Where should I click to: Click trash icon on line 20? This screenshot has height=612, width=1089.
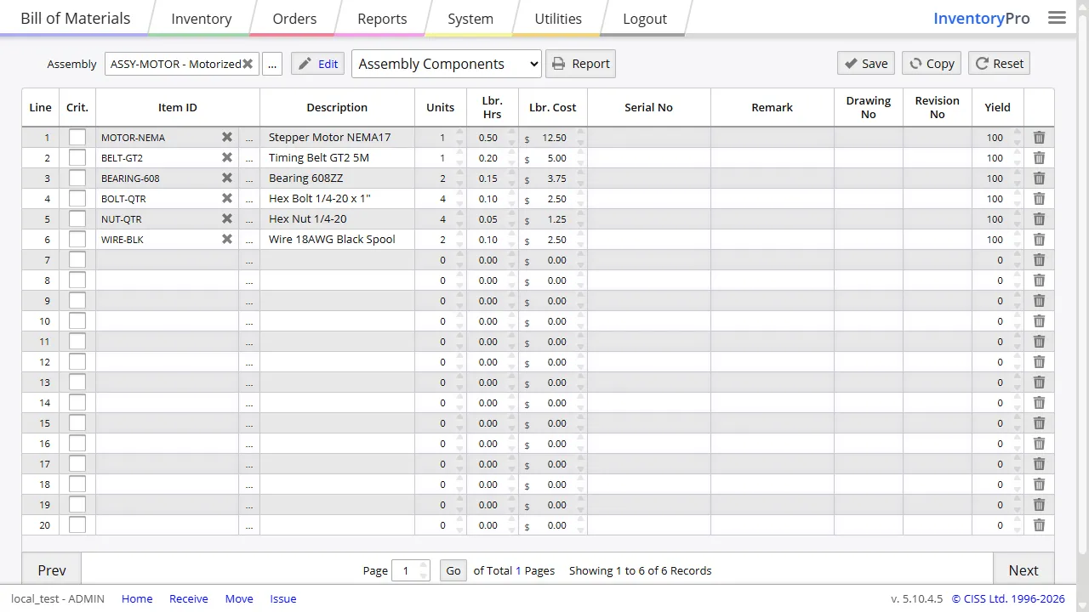pos(1039,525)
